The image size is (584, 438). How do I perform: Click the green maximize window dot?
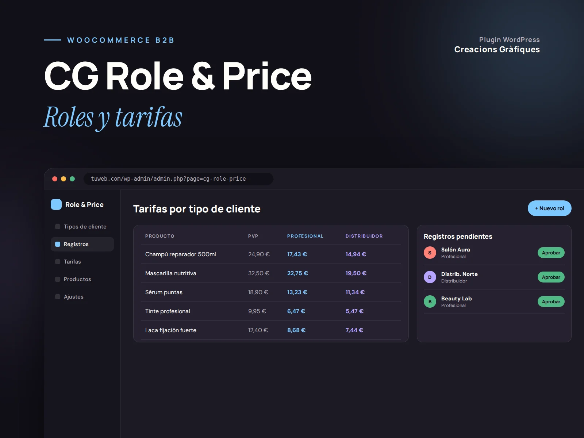pos(72,179)
